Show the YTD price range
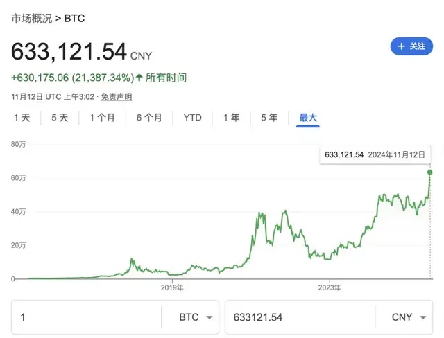 [193, 118]
